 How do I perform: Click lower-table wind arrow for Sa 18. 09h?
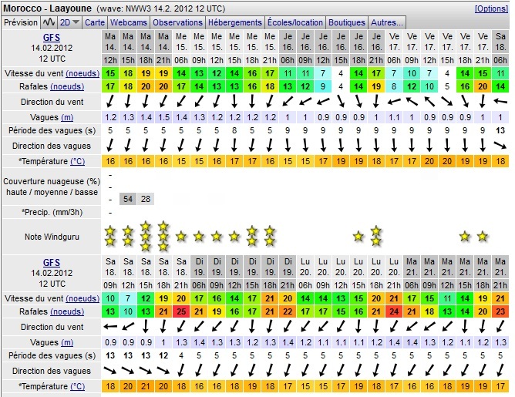[110, 327]
